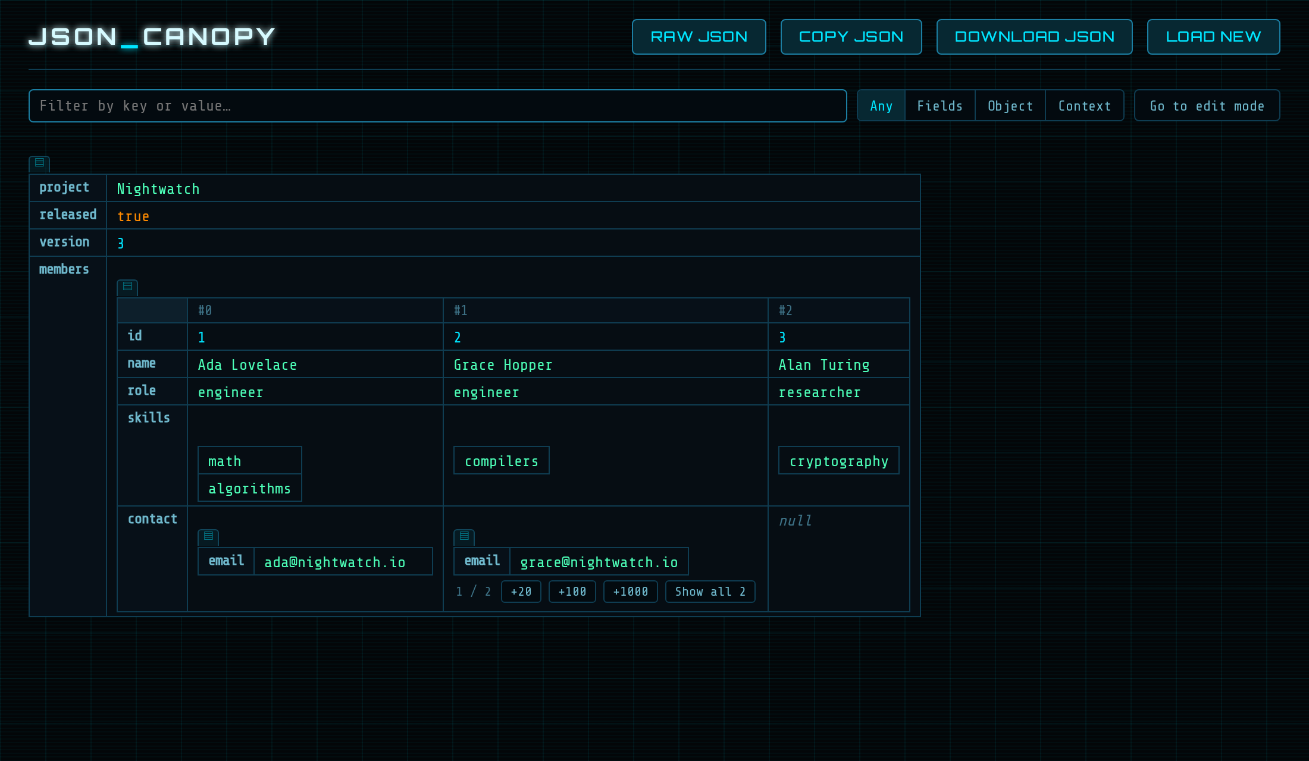Click the contact row key
The height and width of the screenshot is (761, 1309).
152,559
